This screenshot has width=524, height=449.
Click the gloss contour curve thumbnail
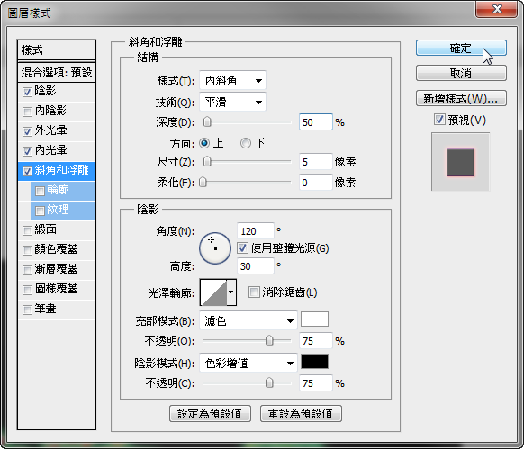click(213, 292)
